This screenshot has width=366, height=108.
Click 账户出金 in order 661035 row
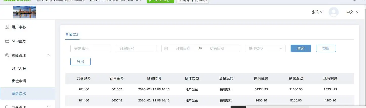tap(192, 89)
